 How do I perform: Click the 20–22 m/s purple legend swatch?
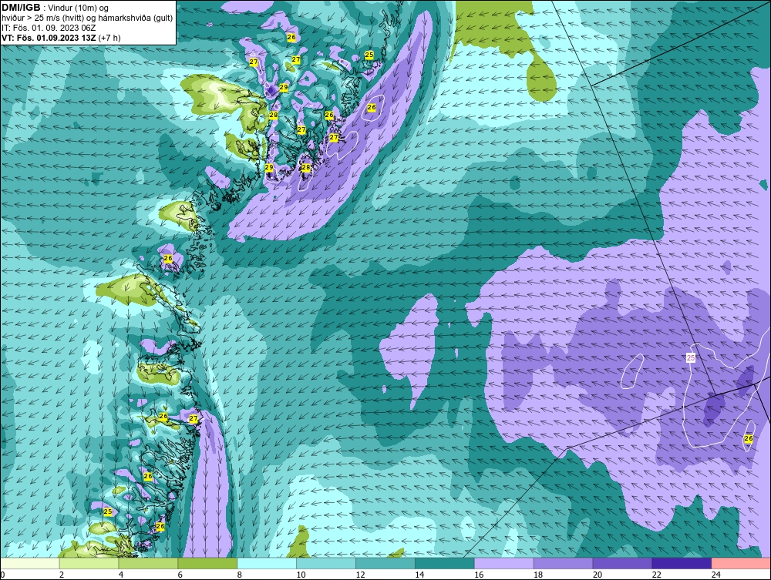[x=622, y=563]
